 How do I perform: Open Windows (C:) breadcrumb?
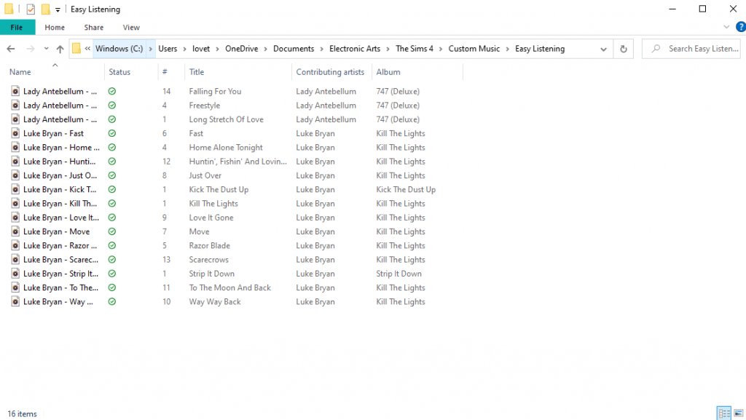pyautogui.click(x=119, y=49)
